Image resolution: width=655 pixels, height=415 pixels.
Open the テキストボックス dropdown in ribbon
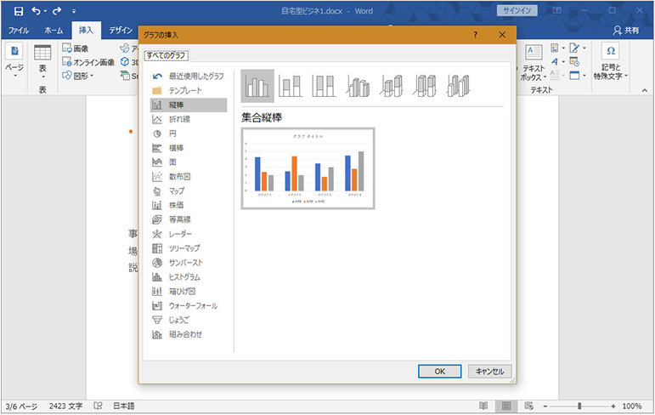click(534, 63)
